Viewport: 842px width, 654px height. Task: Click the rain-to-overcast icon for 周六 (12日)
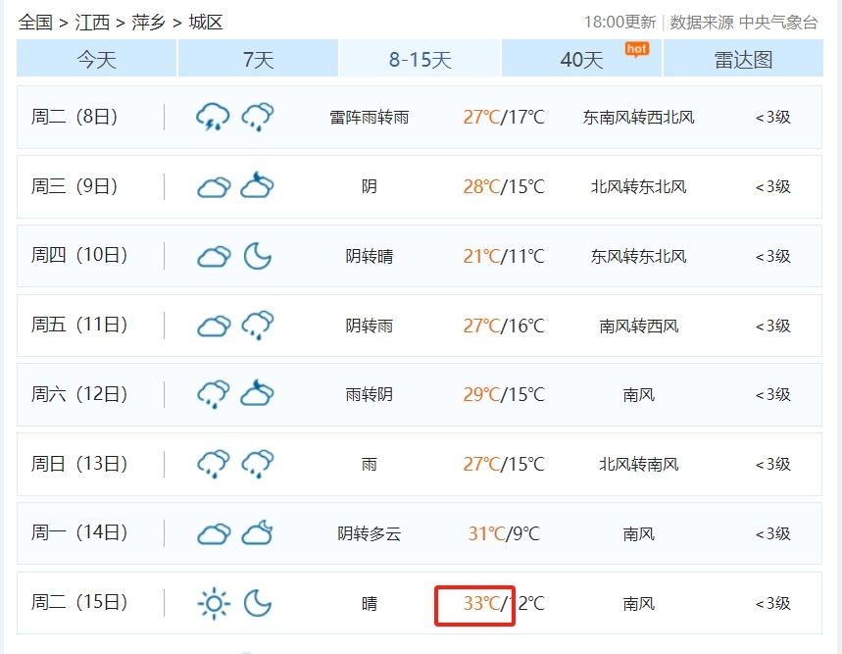tap(213, 394)
